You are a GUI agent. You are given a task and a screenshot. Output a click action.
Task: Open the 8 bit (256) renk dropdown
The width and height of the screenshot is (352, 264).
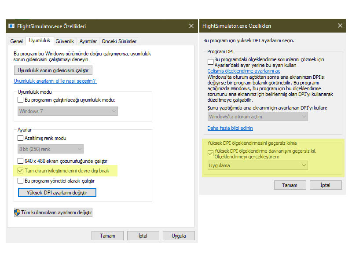coord(51,149)
